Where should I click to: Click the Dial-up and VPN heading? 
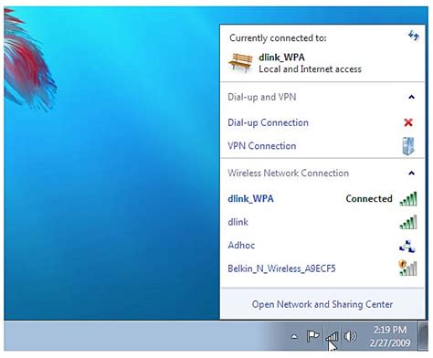(262, 97)
